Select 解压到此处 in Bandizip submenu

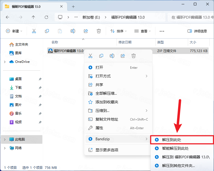click(x=182, y=140)
